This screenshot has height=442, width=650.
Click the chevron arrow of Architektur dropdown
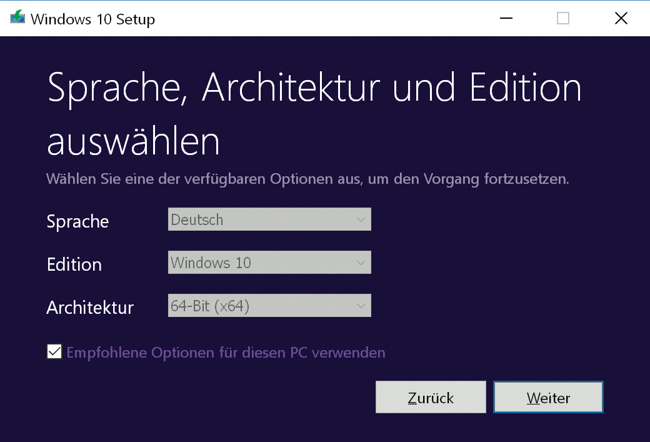(361, 306)
